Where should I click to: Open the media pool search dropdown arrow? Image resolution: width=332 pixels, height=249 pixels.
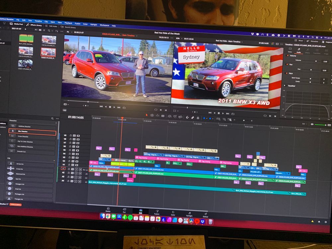coord(52,31)
